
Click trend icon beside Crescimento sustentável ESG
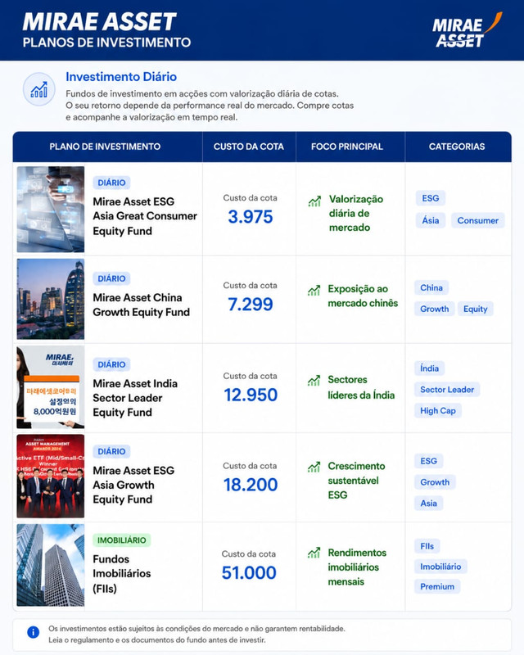[x=314, y=467]
